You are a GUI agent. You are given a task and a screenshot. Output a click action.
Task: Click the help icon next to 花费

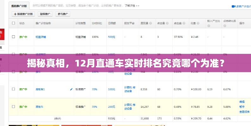click(x=198, y=23)
